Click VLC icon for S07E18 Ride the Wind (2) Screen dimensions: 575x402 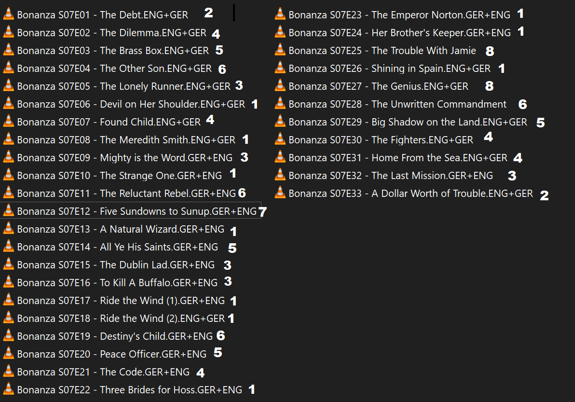[x=8, y=318]
